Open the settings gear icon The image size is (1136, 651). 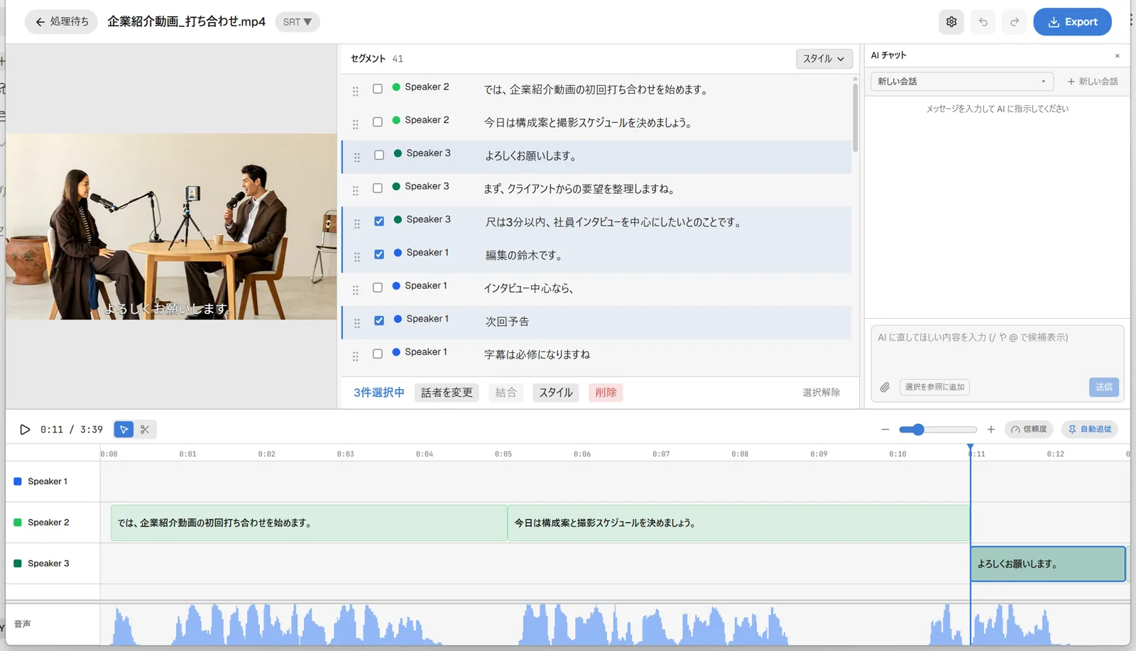(x=951, y=22)
